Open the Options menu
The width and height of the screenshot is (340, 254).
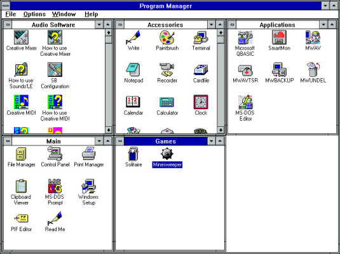point(34,14)
